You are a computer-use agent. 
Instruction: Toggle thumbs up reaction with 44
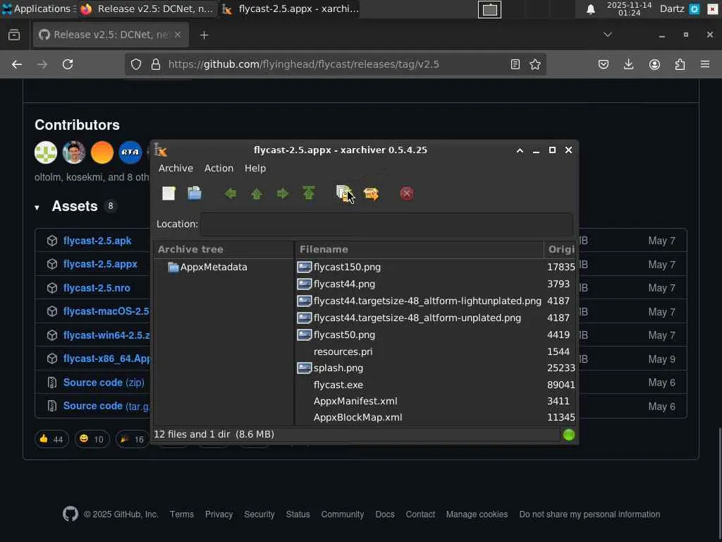tap(51, 439)
